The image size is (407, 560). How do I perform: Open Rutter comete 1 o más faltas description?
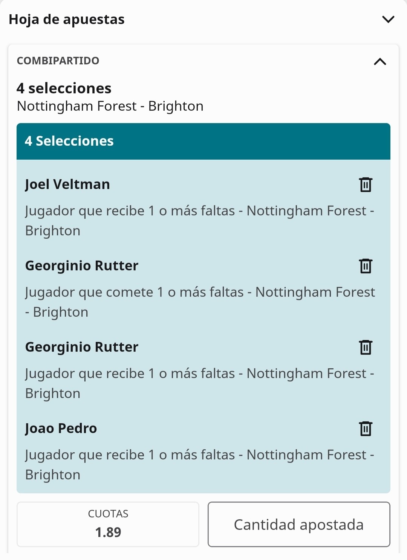click(x=200, y=302)
